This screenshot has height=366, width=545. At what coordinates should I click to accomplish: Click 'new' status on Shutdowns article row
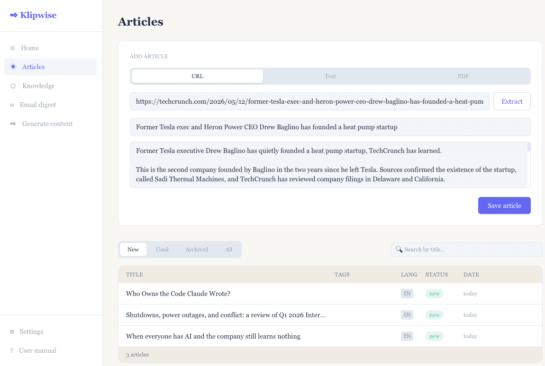[x=435, y=315]
